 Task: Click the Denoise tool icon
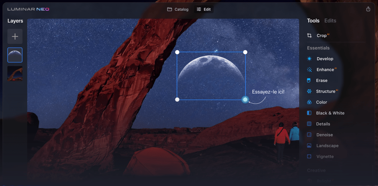coord(309,135)
